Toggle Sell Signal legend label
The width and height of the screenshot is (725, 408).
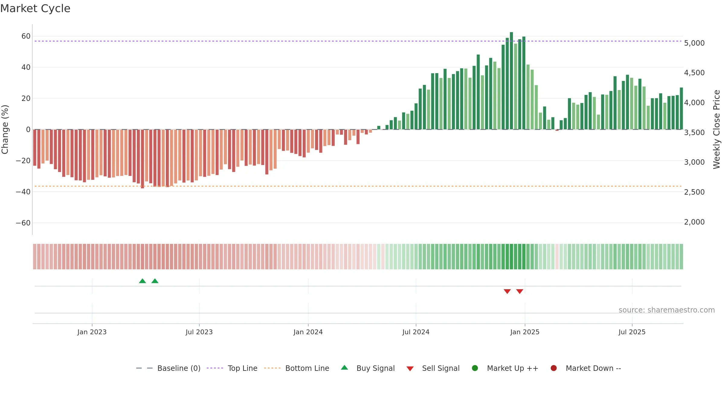[x=441, y=368]
